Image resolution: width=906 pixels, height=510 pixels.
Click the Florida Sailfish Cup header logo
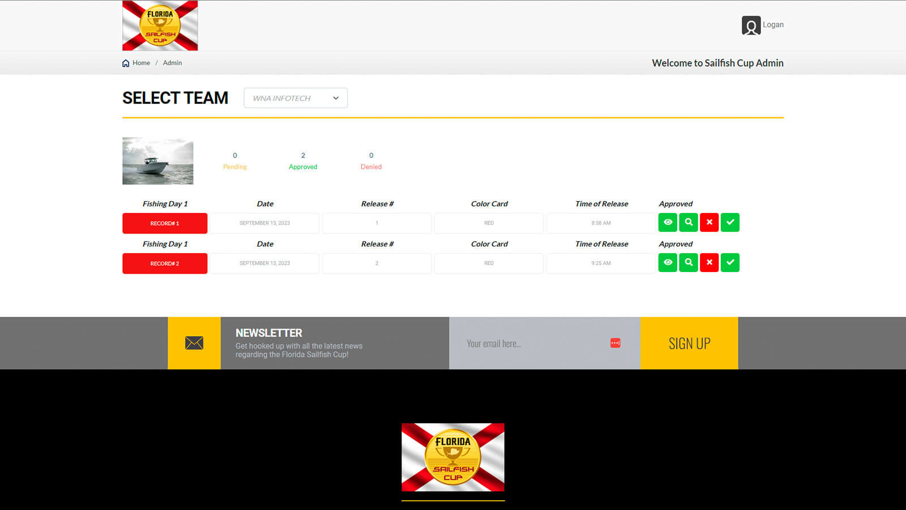pyautogui.click(x=160, y=26)
